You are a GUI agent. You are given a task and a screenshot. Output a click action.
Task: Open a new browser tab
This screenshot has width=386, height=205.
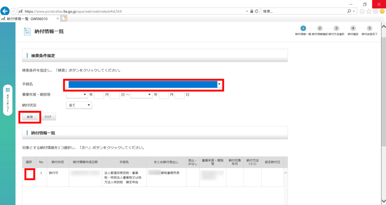point(64,18)
